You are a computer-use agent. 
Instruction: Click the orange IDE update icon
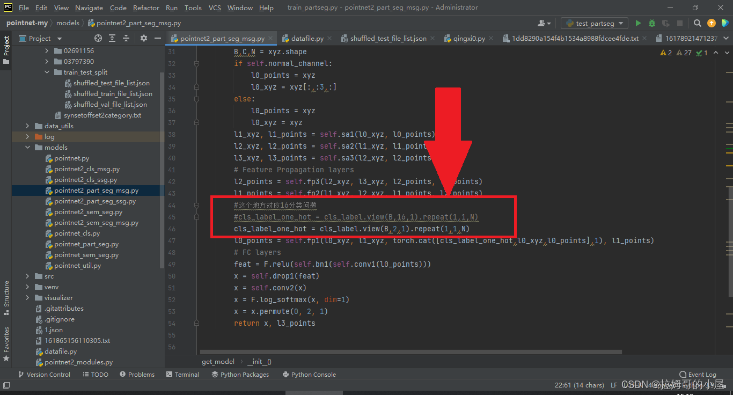712,23
